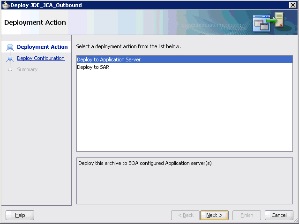Click the Summary step label

pos(27,70)
